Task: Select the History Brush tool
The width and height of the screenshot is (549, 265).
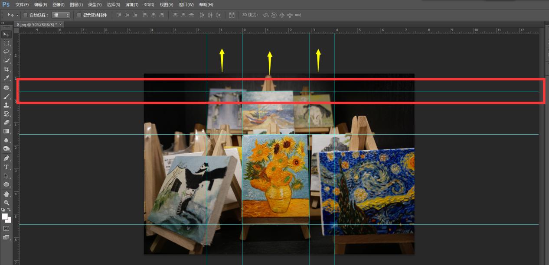Action: (7, 114)
